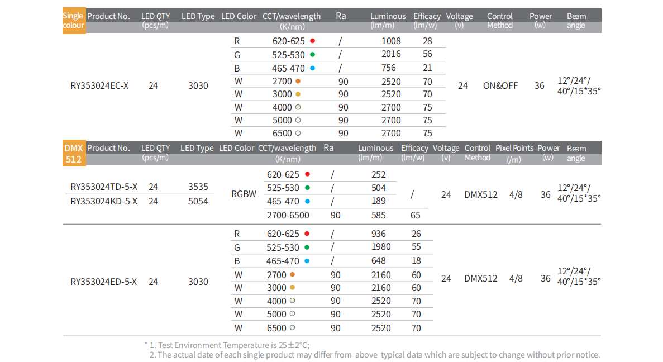Click product number RY353024TD-5-X
Viewport: 663px width, 362px height.
pos(104,187)
